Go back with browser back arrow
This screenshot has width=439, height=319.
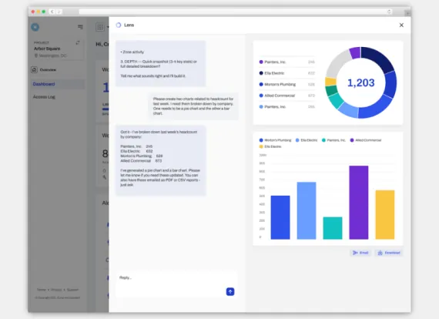(52, 12)
